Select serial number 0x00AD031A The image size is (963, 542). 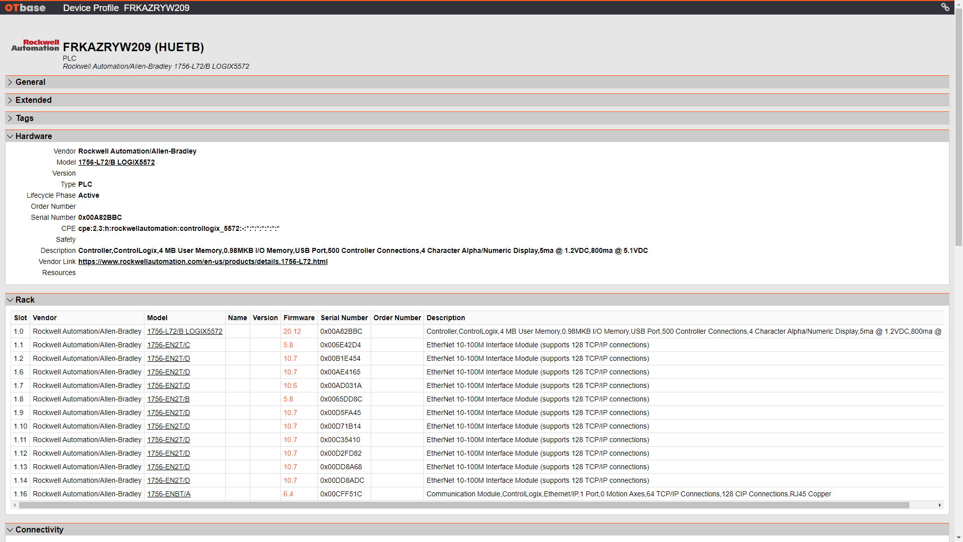point(341,385)
